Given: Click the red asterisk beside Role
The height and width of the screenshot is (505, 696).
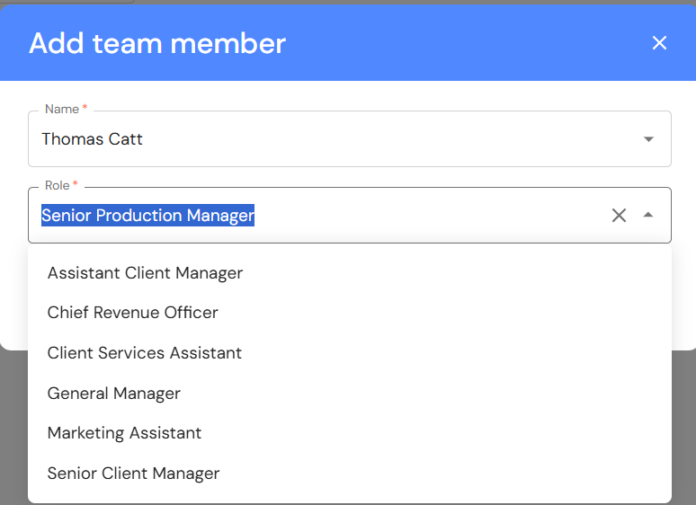Looking at the screenshot, I should pyautogui.click(x=76, y=185).
